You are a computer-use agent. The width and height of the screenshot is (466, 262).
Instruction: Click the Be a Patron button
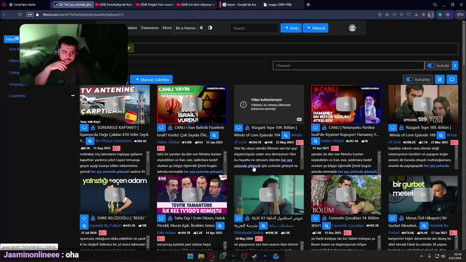pyautogui.click(x=186, y=28)
